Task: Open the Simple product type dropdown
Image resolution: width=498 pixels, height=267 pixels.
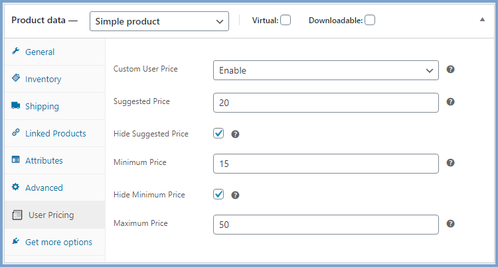Action: click(x=159, y=21)
